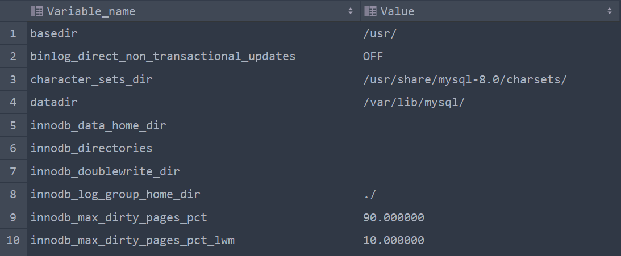Click the table icon beside Variable_name header
Image resolution: width=621 pixels, height=256 pixels.
tap(37, 11)
